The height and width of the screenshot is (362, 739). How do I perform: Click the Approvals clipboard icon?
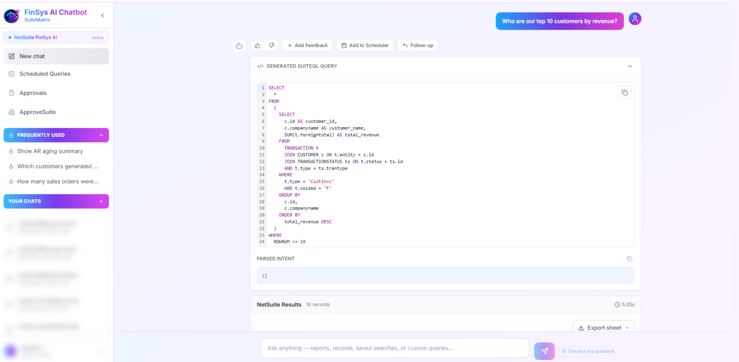(x=12, y=93)
